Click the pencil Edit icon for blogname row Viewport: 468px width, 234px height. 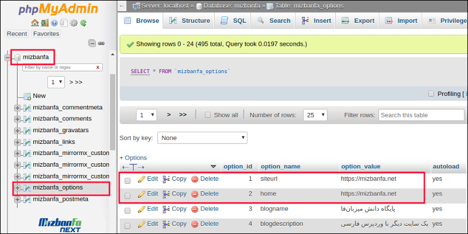142,209
